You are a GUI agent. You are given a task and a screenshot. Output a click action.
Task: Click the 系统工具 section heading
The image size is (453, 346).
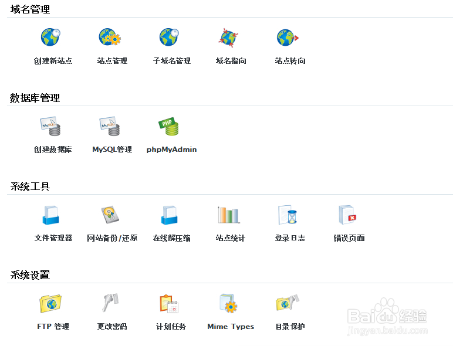point(30,186)
